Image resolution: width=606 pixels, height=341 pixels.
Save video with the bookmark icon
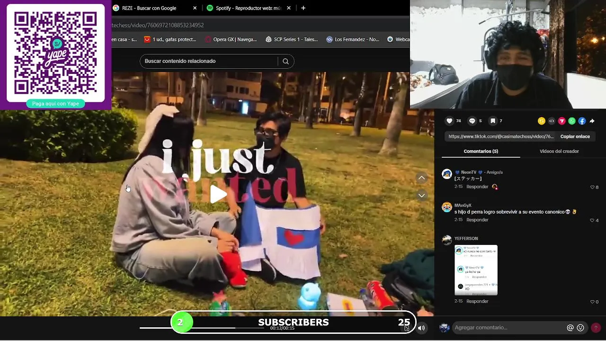coord(493,121)
